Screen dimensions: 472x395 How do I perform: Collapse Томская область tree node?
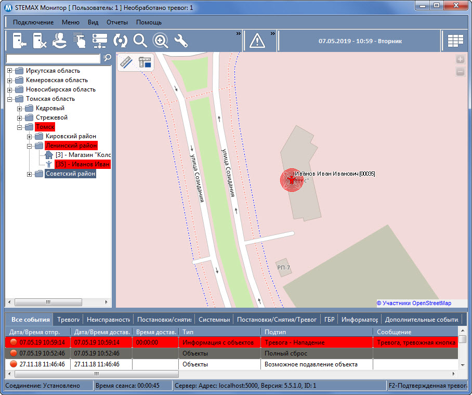point(10,99)
